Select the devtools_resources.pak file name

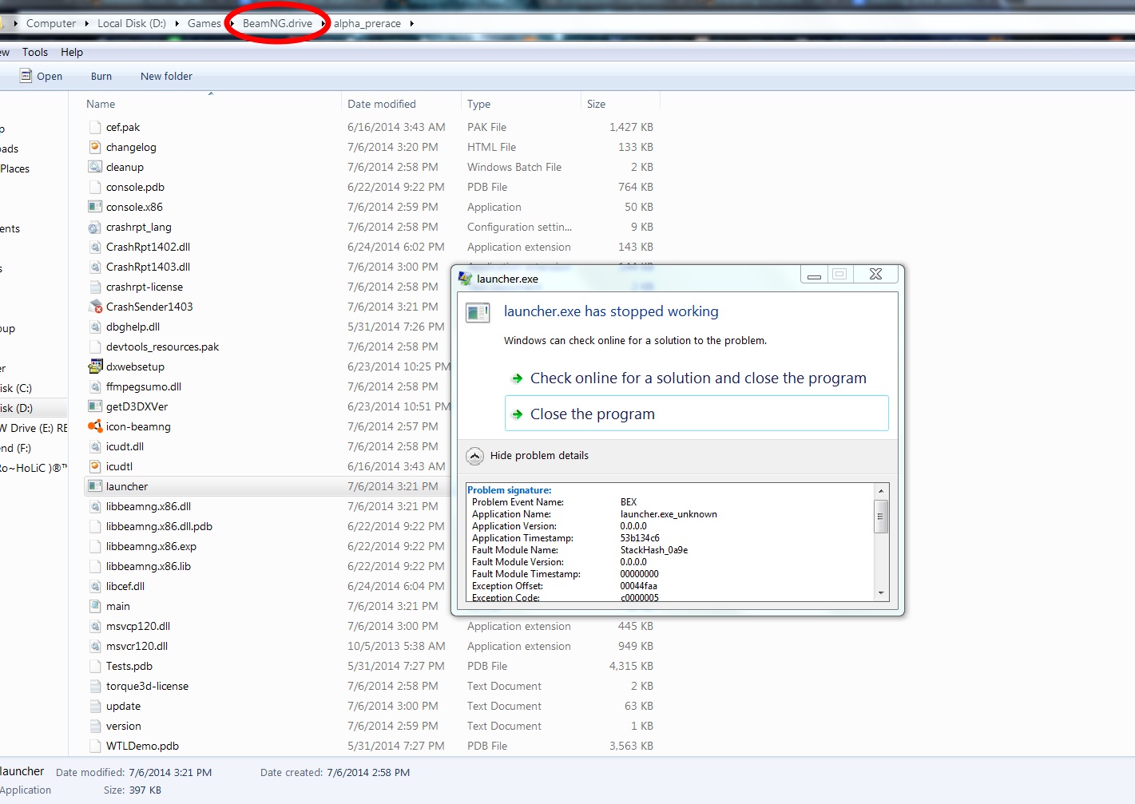coord(162,347)
